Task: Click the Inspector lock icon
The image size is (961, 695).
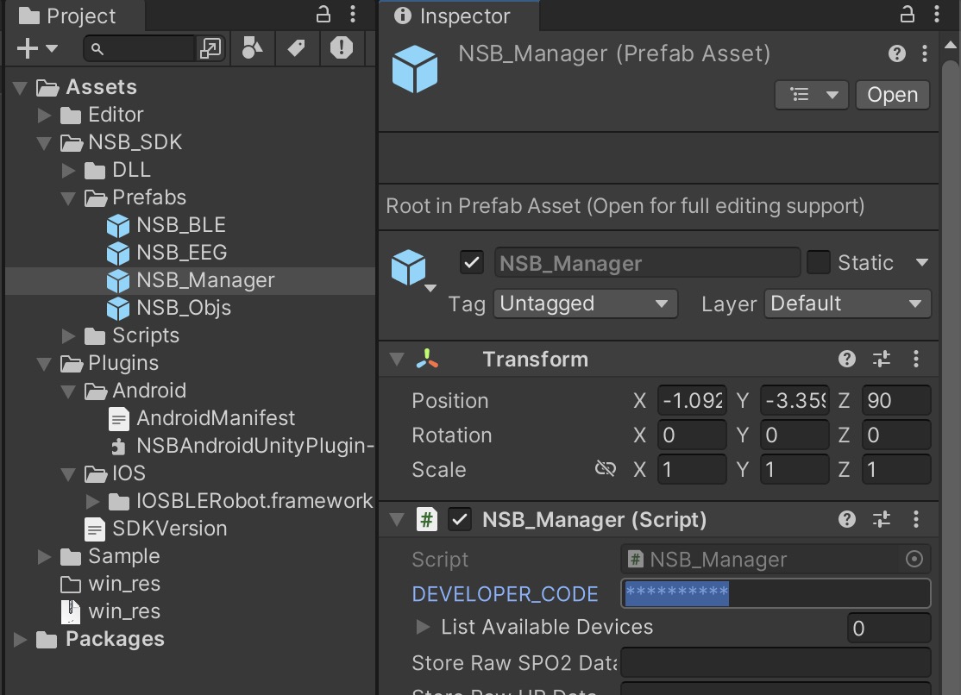Action: point(906,14)
